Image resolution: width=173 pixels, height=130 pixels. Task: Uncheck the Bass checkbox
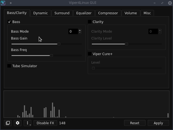click(9, 22)
